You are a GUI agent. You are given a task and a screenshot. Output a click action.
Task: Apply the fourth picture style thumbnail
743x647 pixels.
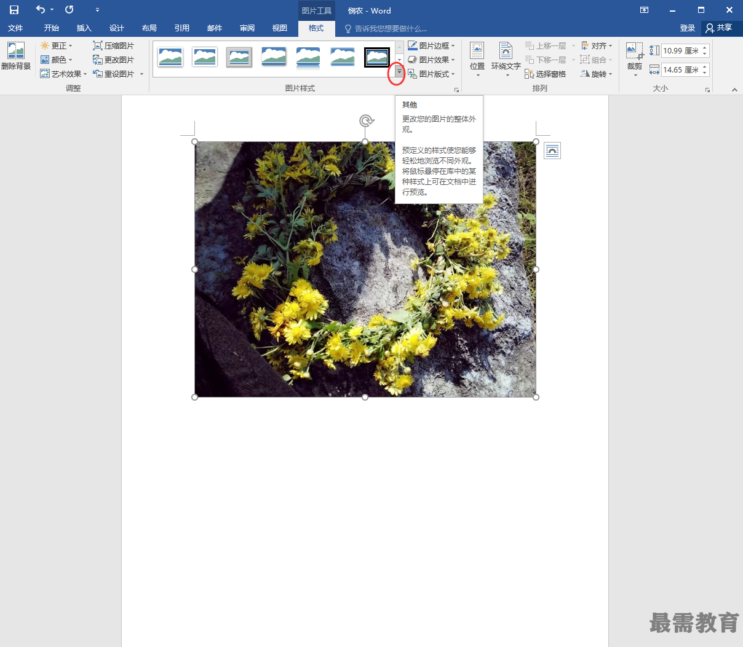pos(274,57)
